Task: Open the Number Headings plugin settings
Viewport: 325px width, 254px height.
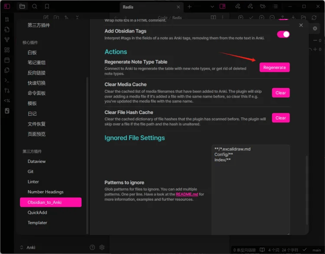Action: point(51,192)
